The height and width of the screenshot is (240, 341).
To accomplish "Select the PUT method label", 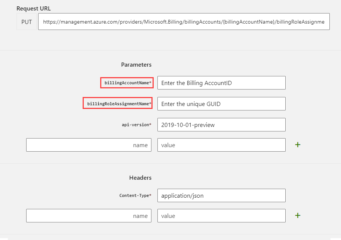I will point(26,21).
